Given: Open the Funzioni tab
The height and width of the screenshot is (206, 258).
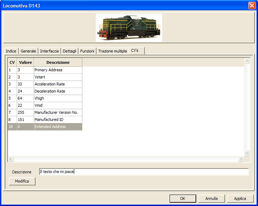Looking at the screenshot, I should pyautogui.click(x=87, y=51).
